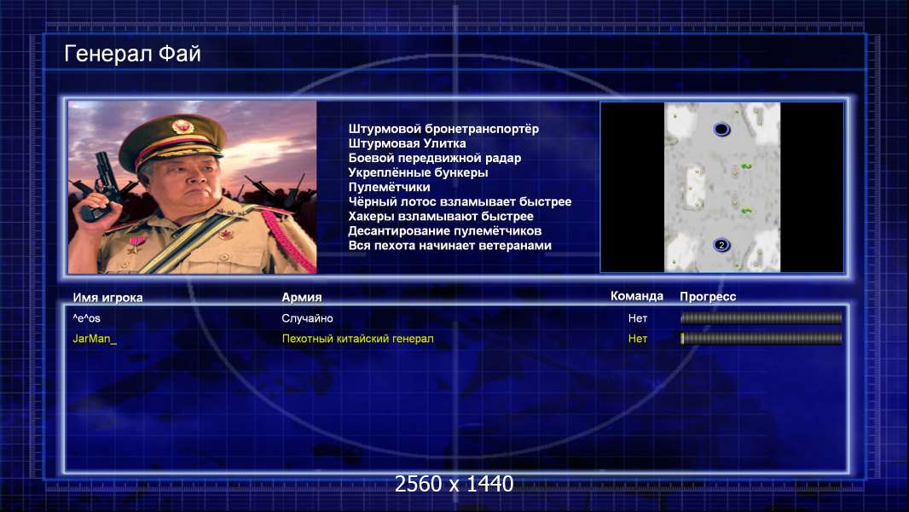
Task: Click the General Fai portrait image
Action: 193,187
